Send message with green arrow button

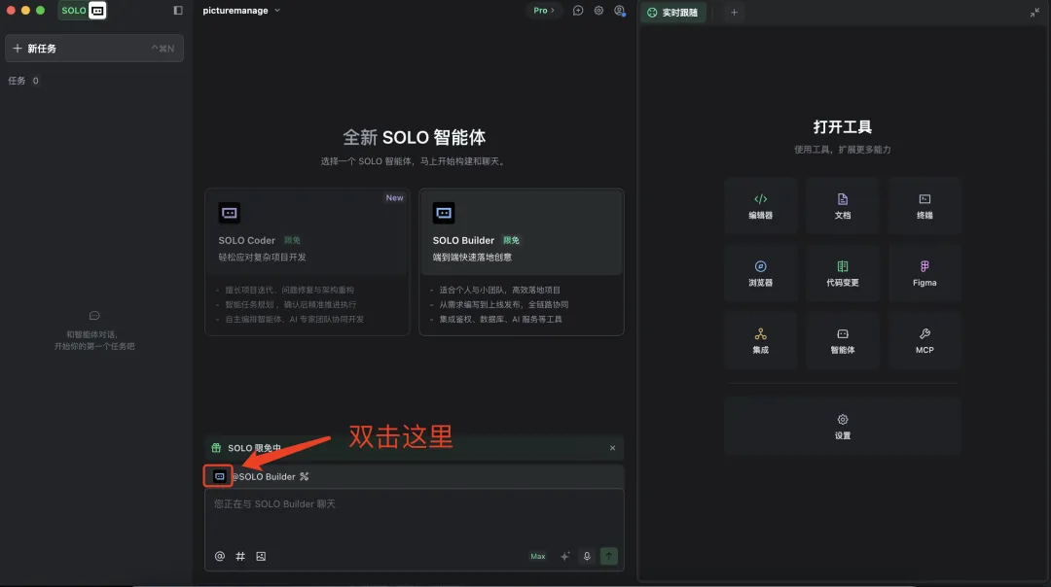[608, 556]
